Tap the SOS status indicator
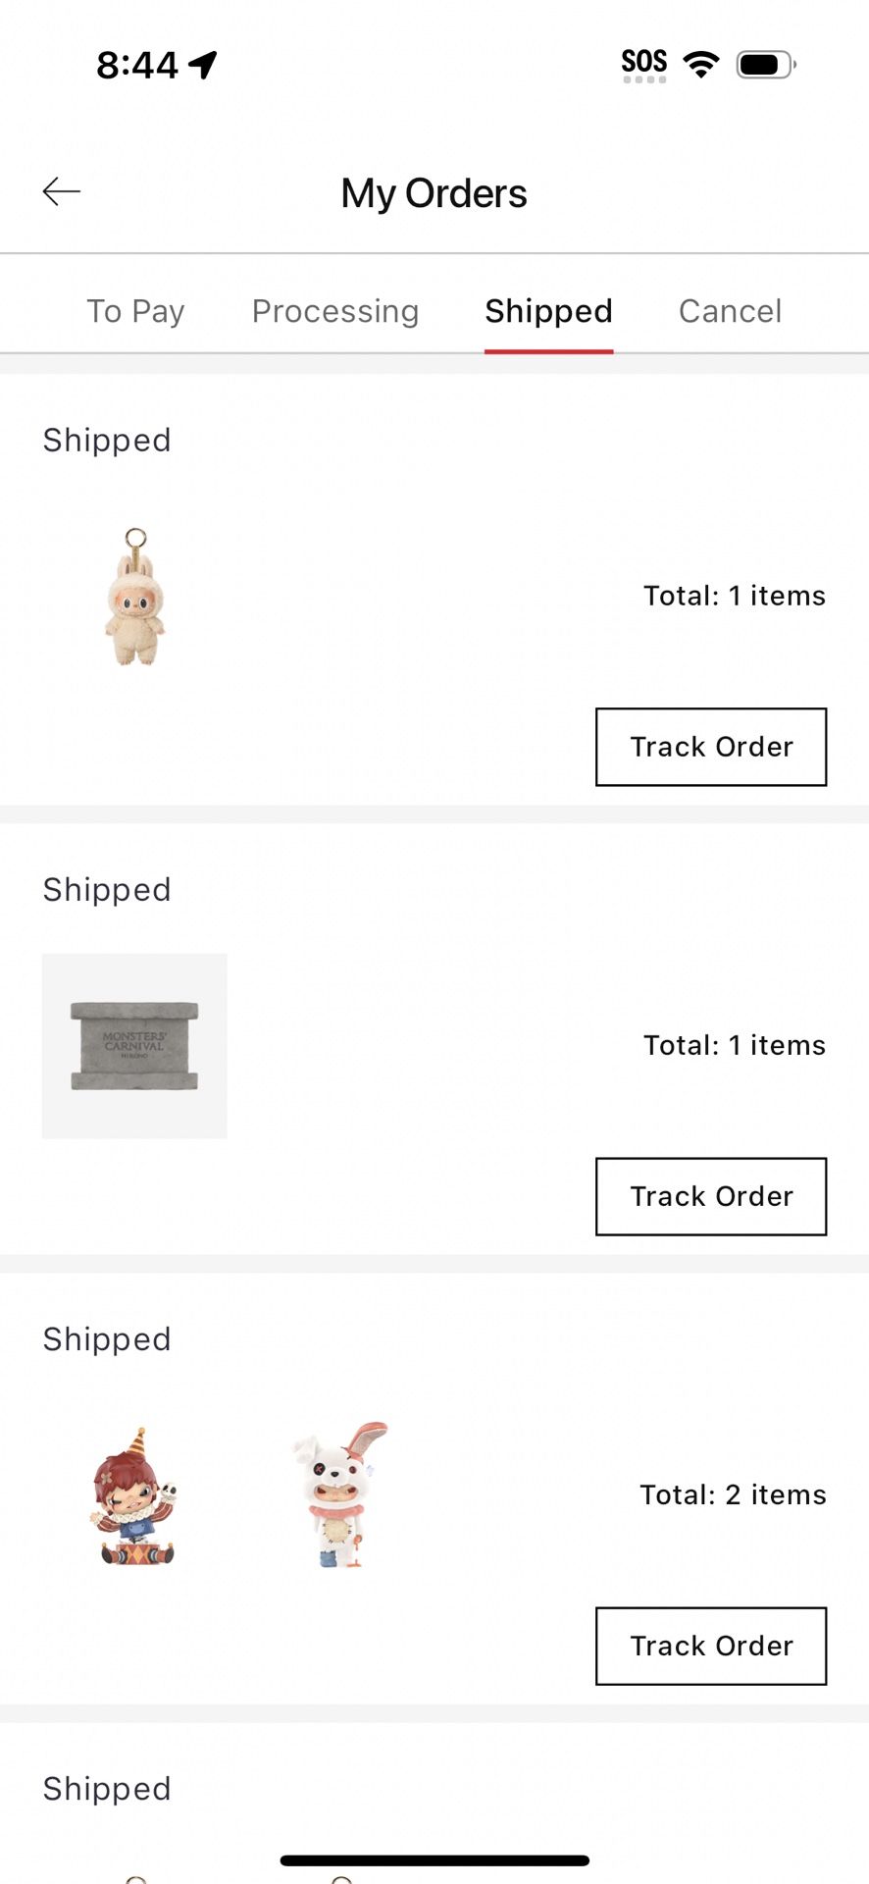The image size is (869, 1884). (644, 65)
